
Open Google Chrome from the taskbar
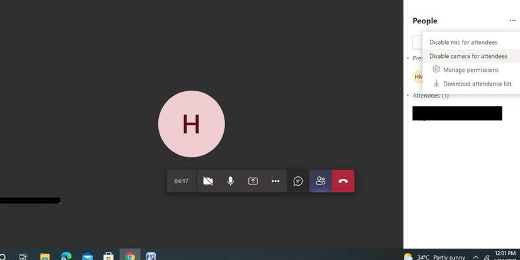click(x=130, y=256)
